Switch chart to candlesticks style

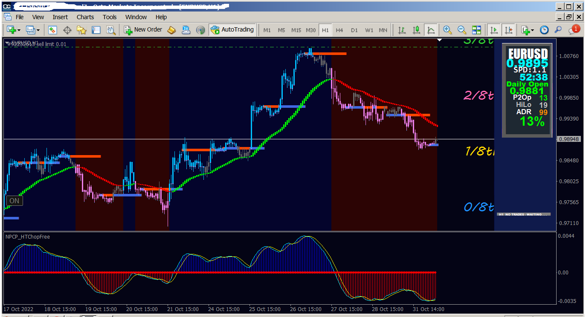pos(416,30)
